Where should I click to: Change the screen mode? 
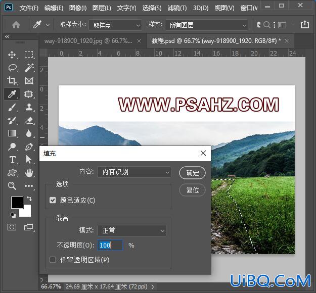(x=29, y=227)
